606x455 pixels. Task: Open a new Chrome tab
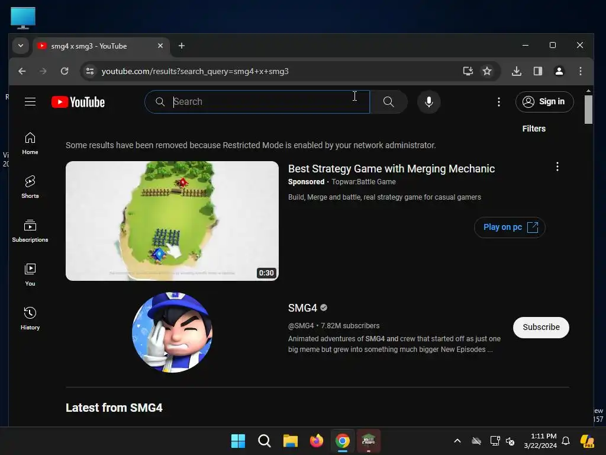181,46
